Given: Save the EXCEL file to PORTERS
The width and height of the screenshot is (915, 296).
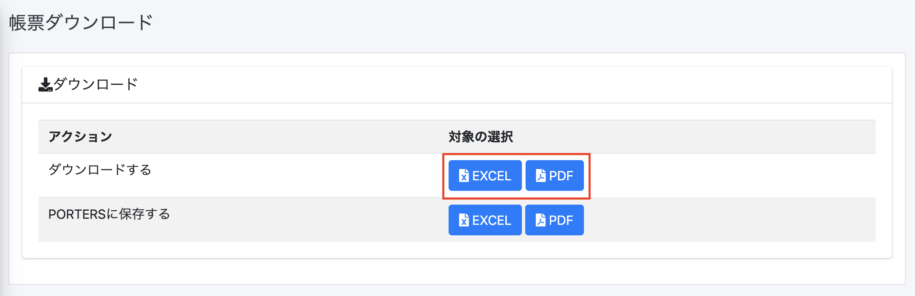Looking at the screenshot, I should (485, 220).
